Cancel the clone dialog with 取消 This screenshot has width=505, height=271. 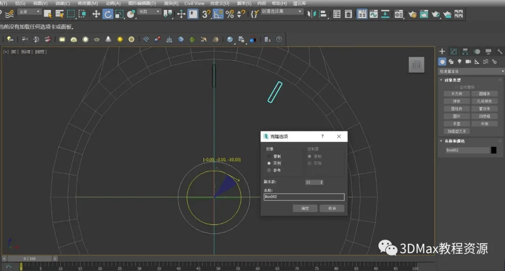tap(332, 208)
